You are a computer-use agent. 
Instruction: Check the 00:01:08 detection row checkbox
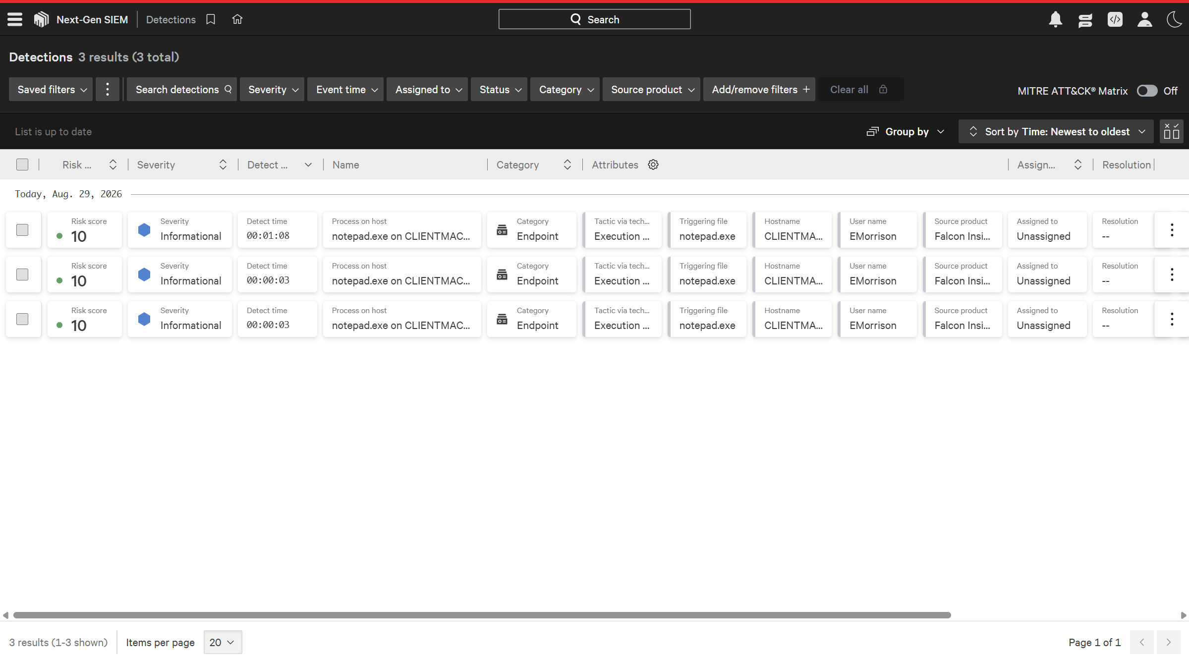(x=22, y=230)
